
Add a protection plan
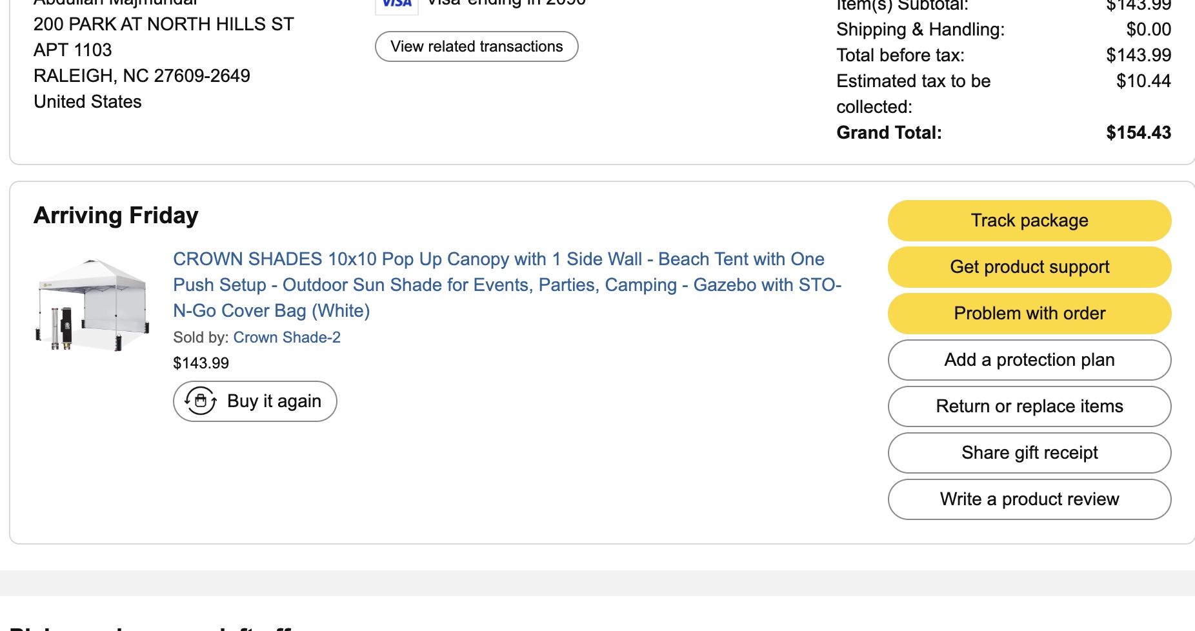point(1029,360)
